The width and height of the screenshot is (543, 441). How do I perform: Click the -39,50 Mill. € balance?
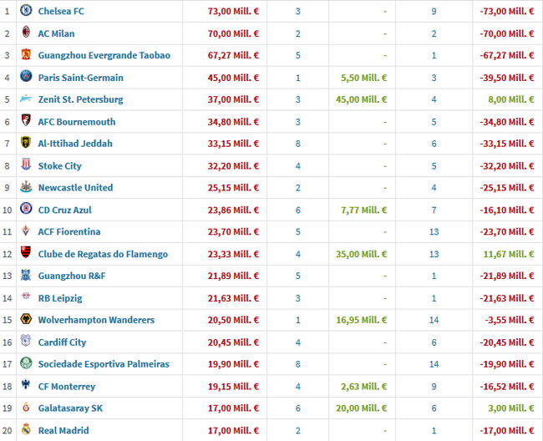507,78
